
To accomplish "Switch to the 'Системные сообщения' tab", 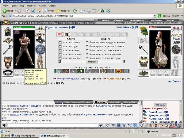I will (x=78, y=102).
